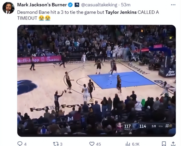
Task: Open the @casualtakeking handle link
Action: coord(99,5)
